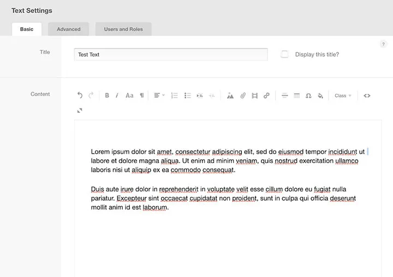Open the font size Aa tool
The height and width of the screenshot is (277, 393).
pos(129,95)
